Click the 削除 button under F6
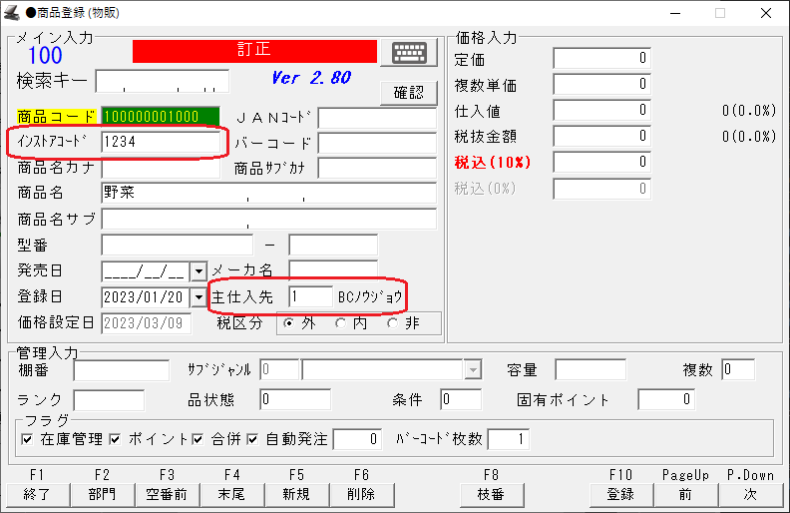This screenshot has height=513, width=790. click(361, 494)
